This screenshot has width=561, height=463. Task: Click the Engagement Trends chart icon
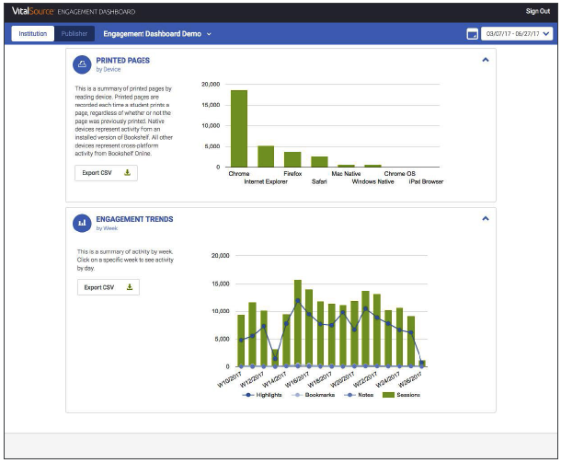click(82, 222)
